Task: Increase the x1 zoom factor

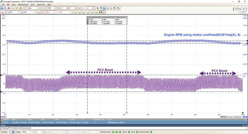Action: pos(94,8)
